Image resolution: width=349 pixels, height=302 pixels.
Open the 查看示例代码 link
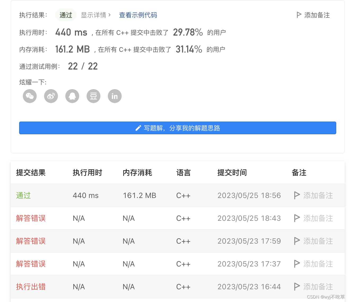point(138,15)
